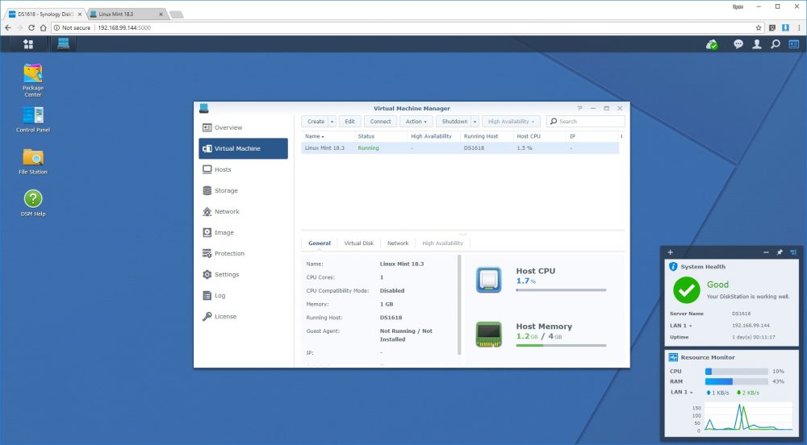Bookmark this page with the star icon
Image resolution: width=807 pixels, height=445 pixels.
758,27
